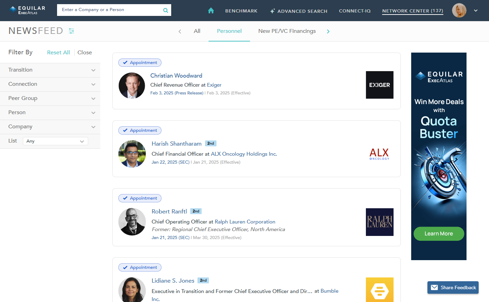Click the Exiger company logo
The image size is (489, 302).
pyautogui.click(x=380, y=85)
